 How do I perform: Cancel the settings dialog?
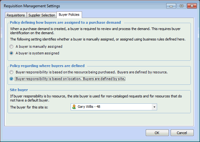tap(182, 133)
